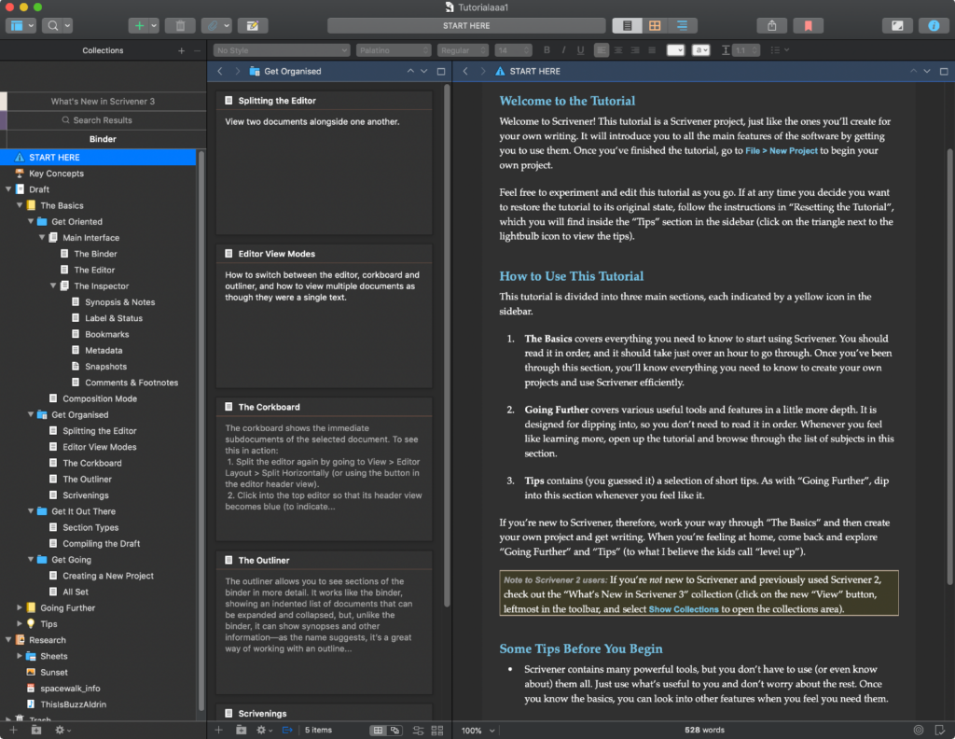This screenshot has width=955, height=739.
Task: Open the text color swatch
Action: coord(675,50)
